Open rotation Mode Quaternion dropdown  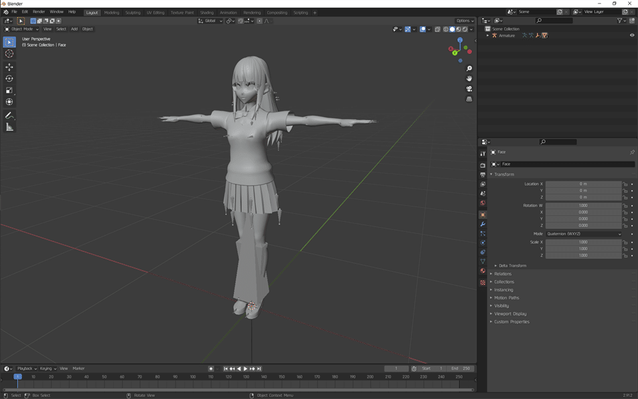[x=584, y=234]
